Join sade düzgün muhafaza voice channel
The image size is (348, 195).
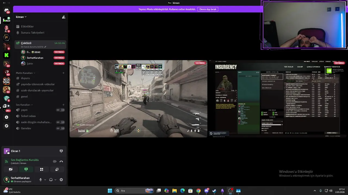(x=40, y=122)
